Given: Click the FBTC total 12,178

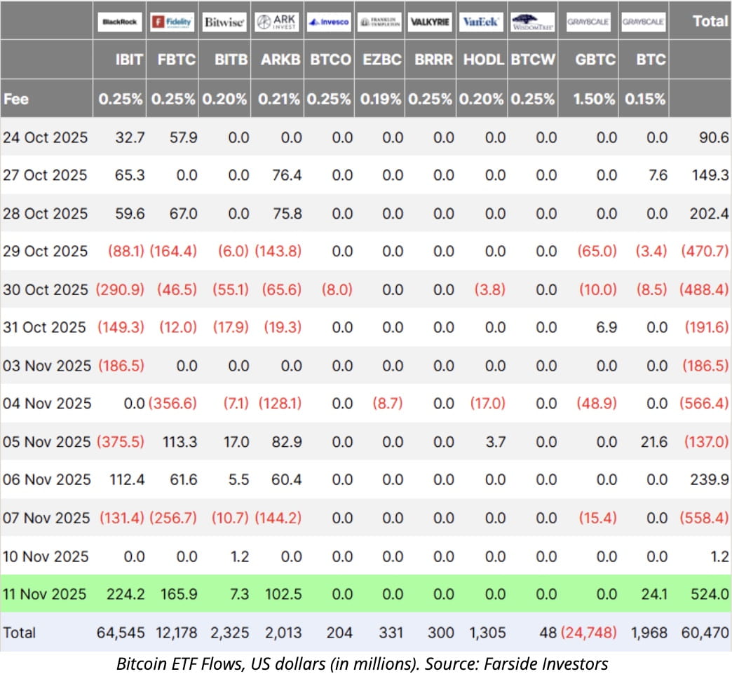Looking at the screenshot, I should click(x=177, y=633).
